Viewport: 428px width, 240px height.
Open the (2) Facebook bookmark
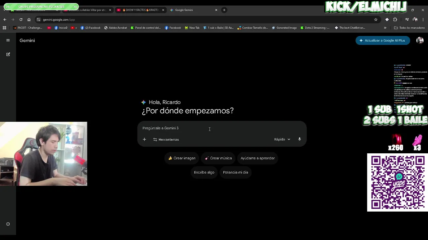(x=90, y=28)
